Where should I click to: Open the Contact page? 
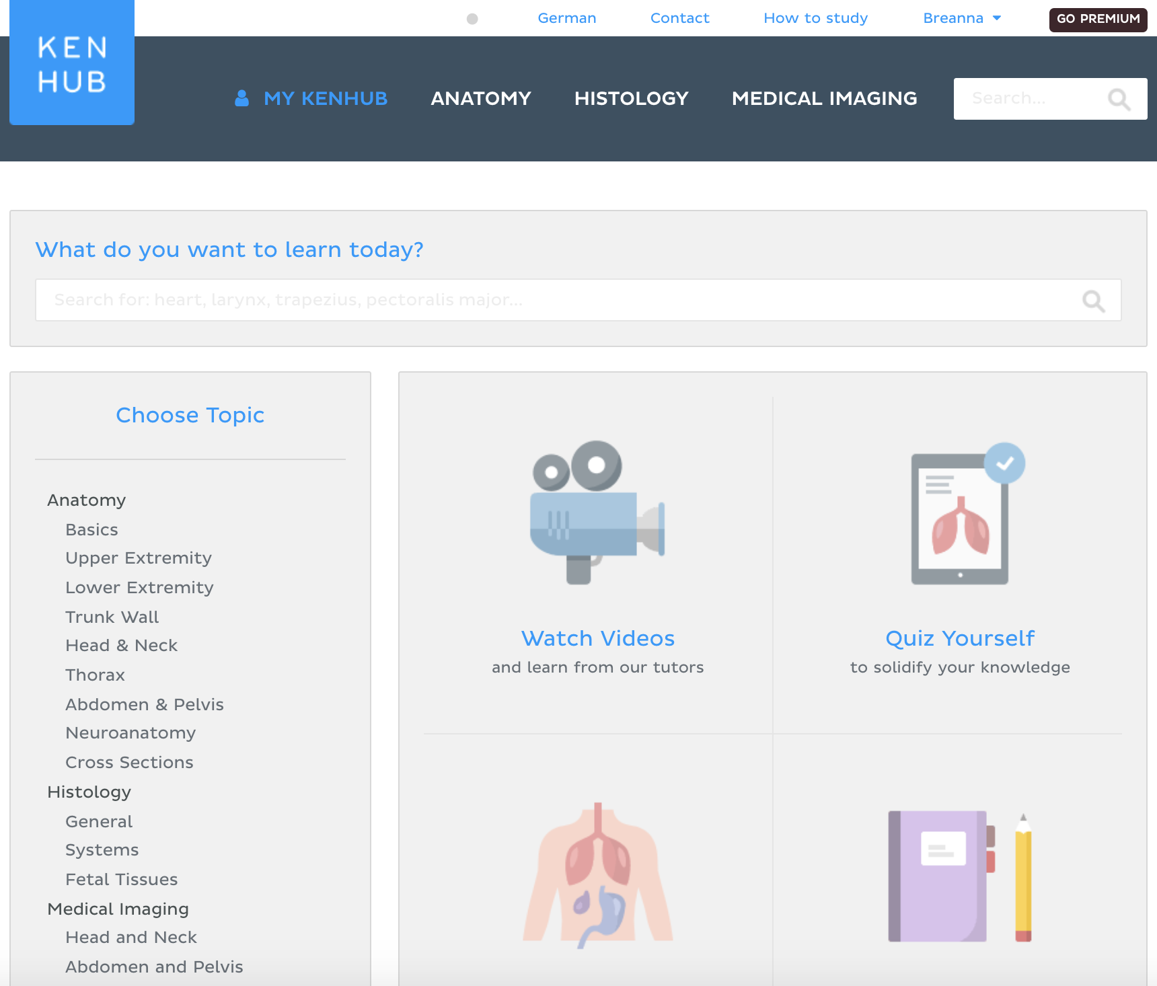680,18
